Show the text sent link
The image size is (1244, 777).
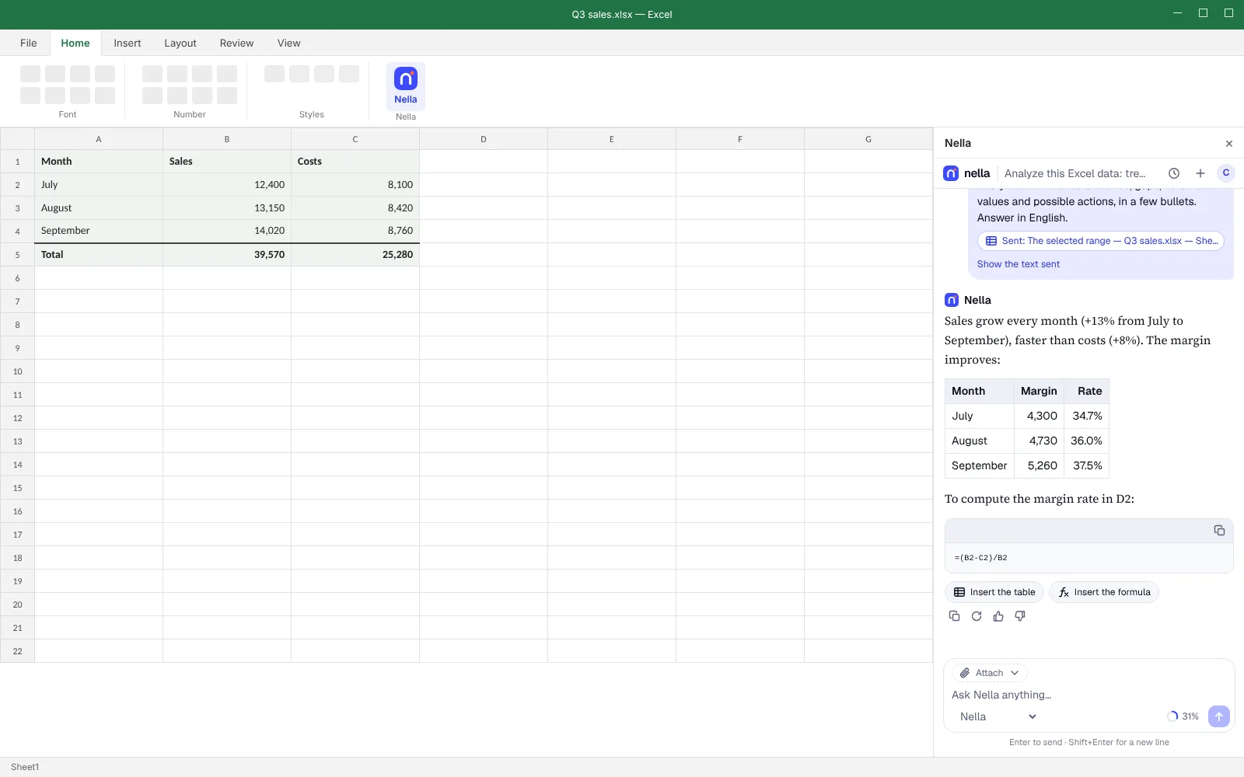(x=1019, y=264)
